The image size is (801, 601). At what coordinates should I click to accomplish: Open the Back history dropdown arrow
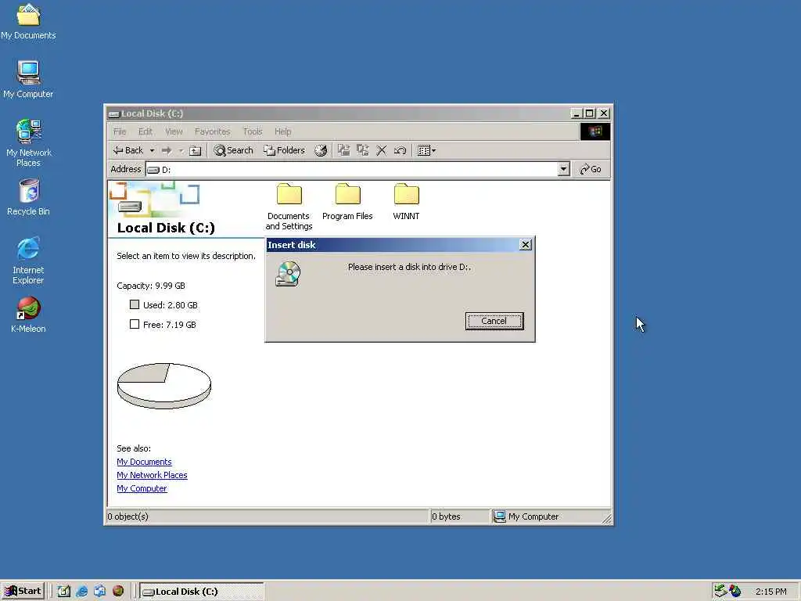tap(152, 150)
